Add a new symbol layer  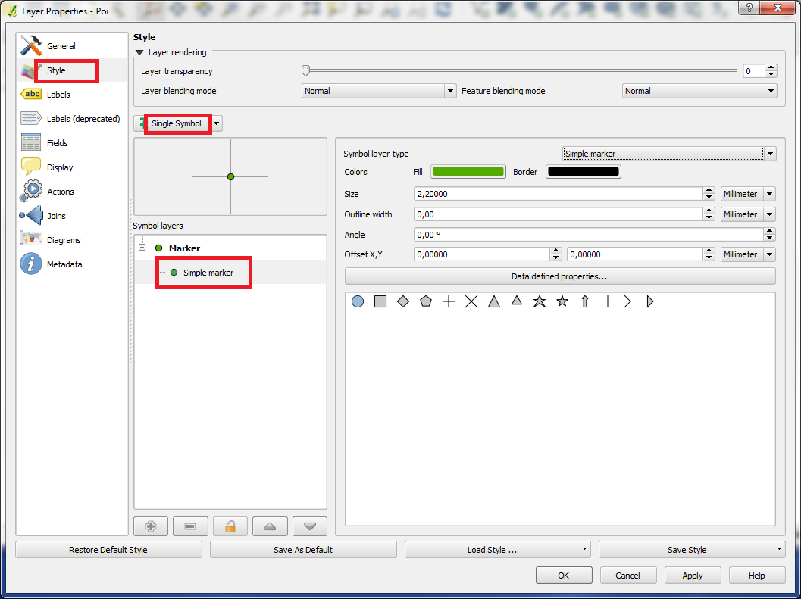click(151, 526)
